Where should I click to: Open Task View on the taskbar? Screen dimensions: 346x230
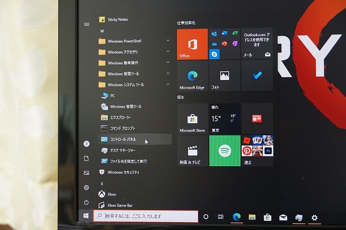[221, 217]
